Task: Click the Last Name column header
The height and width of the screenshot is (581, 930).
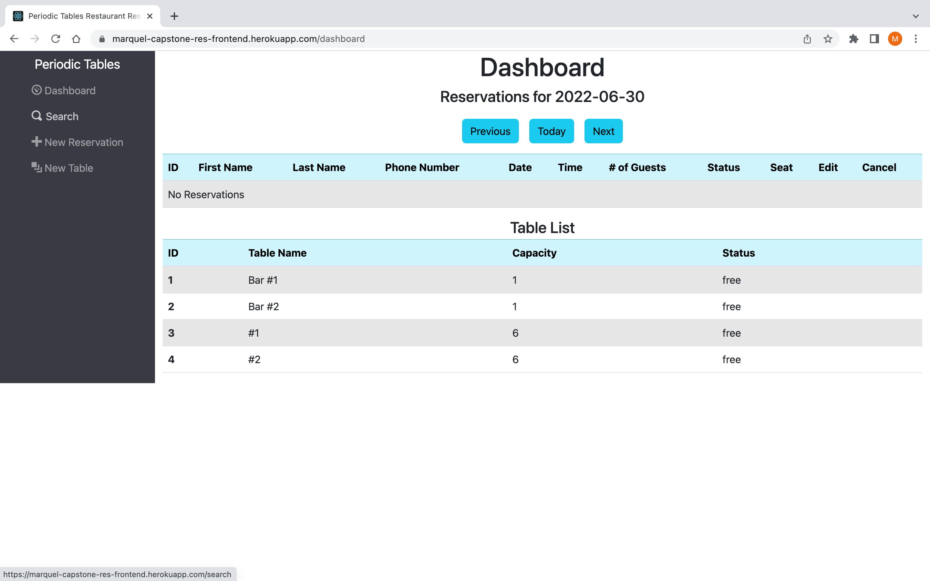Action: point(319,168)
